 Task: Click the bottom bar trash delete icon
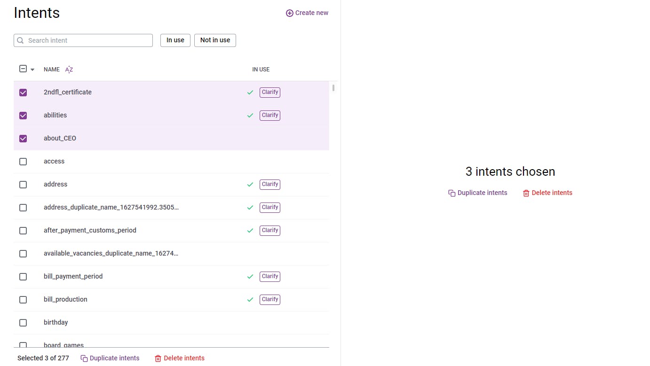pyautogui.click(x=158, y=358)
